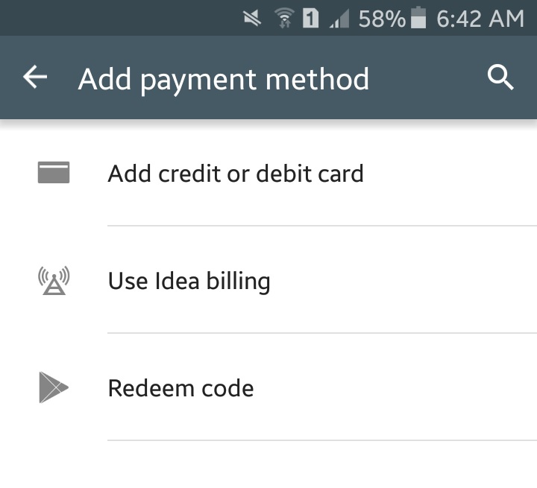Open search with magnifier icon

pos(500,77)
